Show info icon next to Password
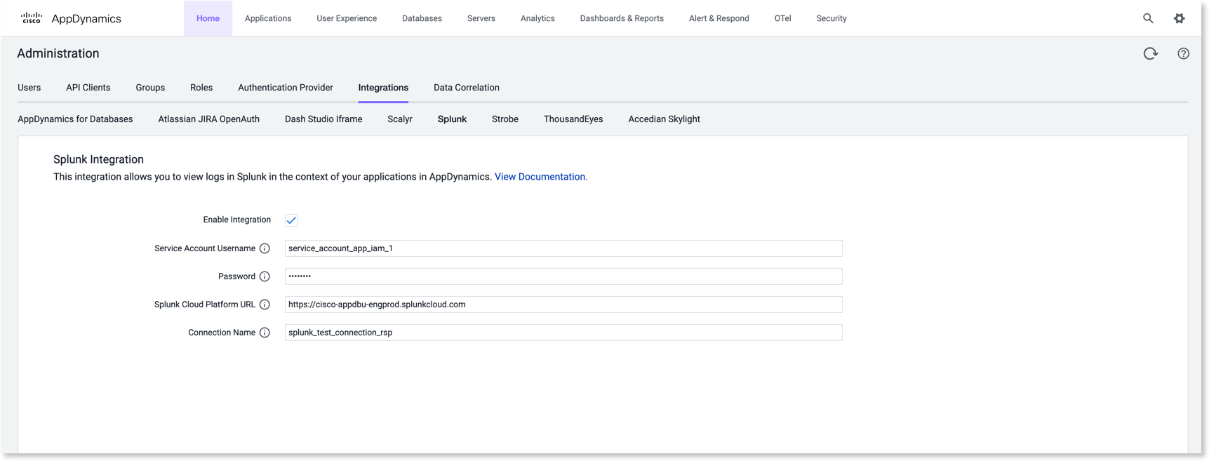The height and width of the screenshot is (461, 1209). [265, 276]
